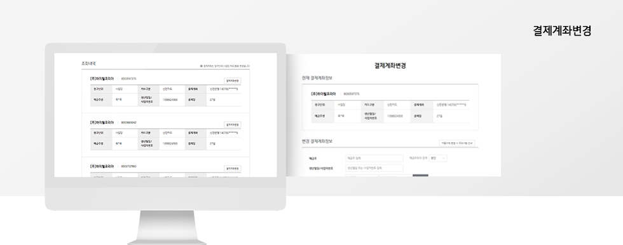623x245 pixels.
Task: Click 신한은행 account value in the right panel
Action: [x=451, y=105]
